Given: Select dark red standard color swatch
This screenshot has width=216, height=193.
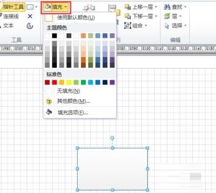Looking at the screenshot, I should [47, 82].
